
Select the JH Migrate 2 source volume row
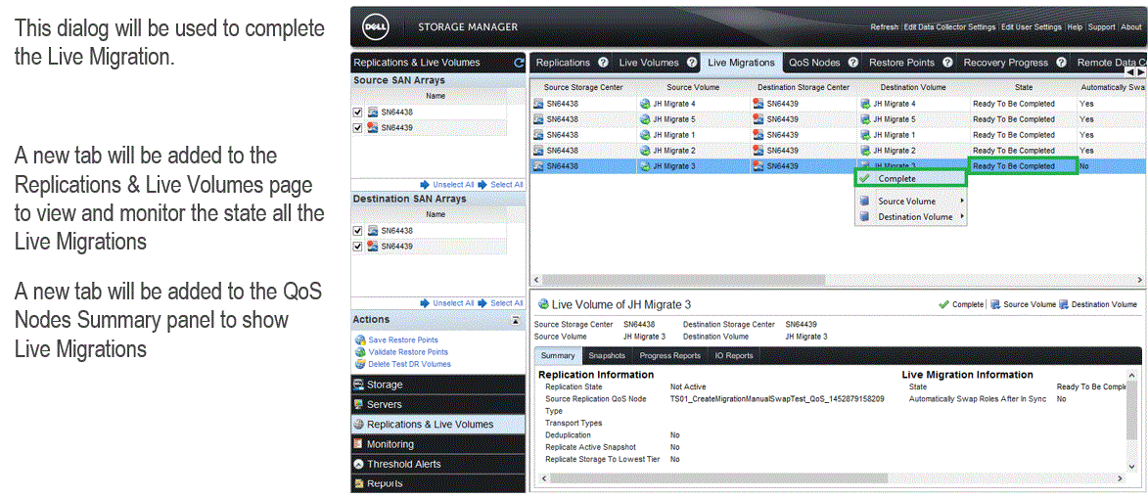693,150
